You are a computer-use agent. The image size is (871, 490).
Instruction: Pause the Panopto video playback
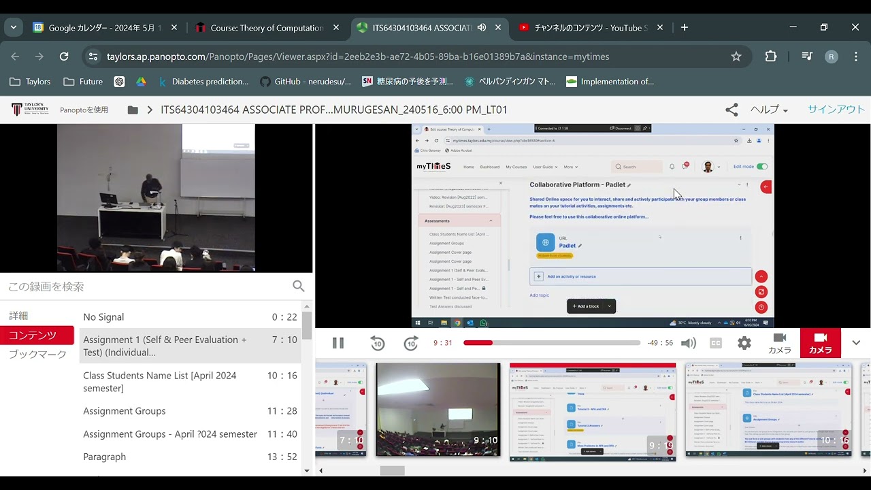coord(338,343)
